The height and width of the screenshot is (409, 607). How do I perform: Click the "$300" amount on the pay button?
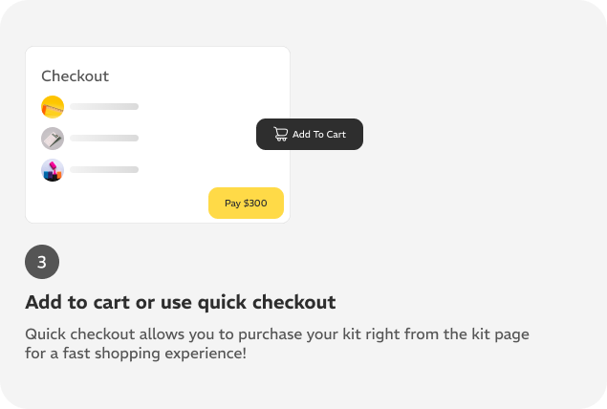pos(255,204)
